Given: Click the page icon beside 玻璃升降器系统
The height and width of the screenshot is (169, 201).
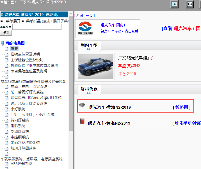Looking at the screenshot, I should (7, 149).
